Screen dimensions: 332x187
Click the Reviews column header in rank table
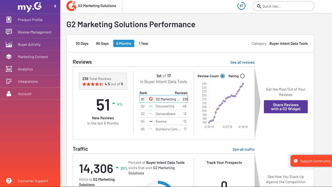(x=181, y=93)
